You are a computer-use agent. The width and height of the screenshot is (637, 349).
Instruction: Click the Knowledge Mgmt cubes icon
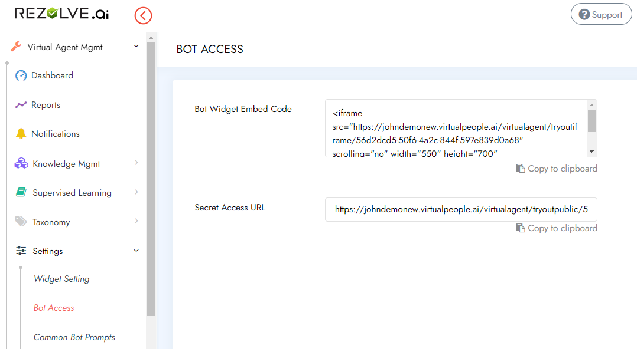click(21, 163)
